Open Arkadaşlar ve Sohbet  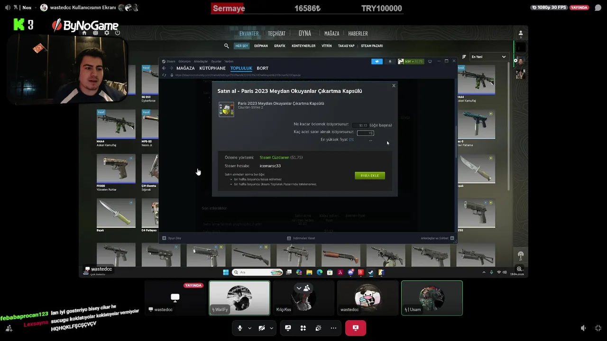[437, 238]
